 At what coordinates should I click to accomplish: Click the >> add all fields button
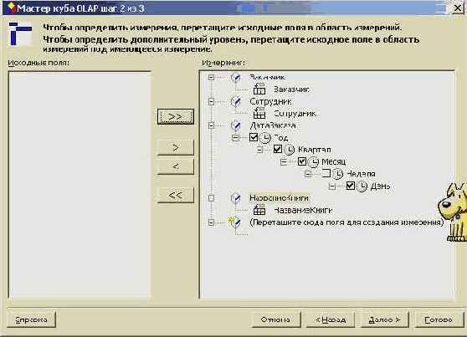pos(176,116)
